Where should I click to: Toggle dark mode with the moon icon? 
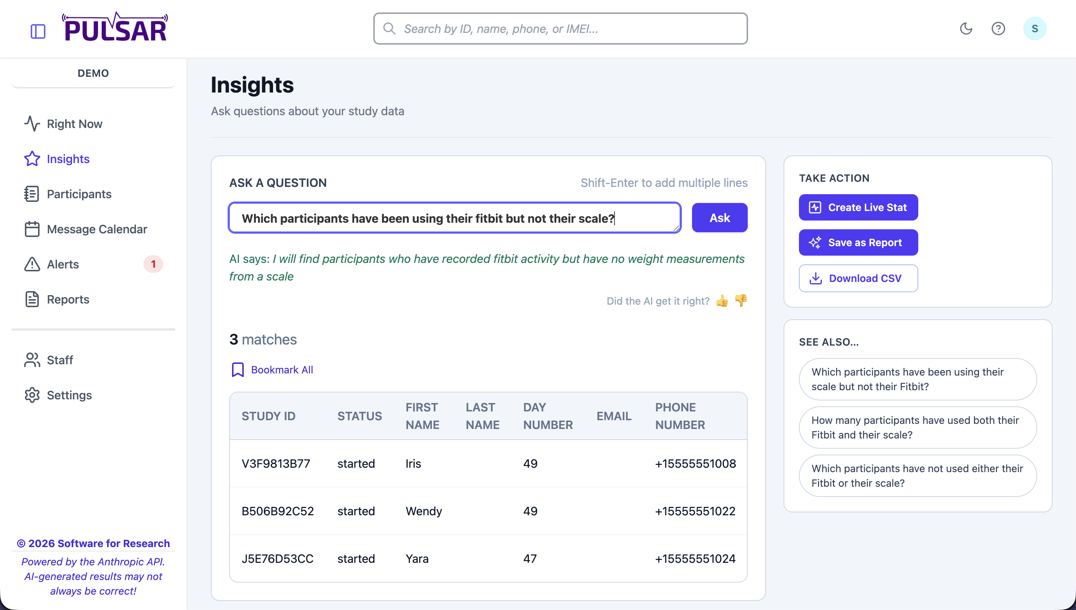pos(966,29)
